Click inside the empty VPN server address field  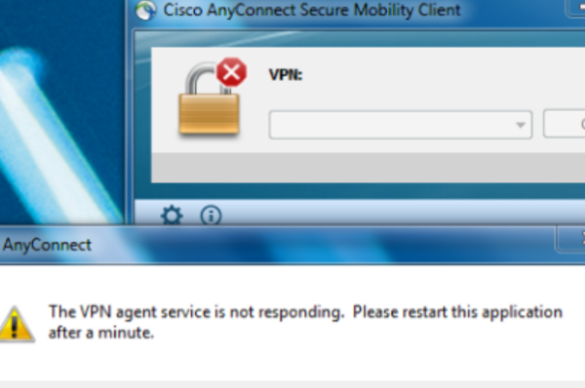pyautogui.click(x=391, y=125)
